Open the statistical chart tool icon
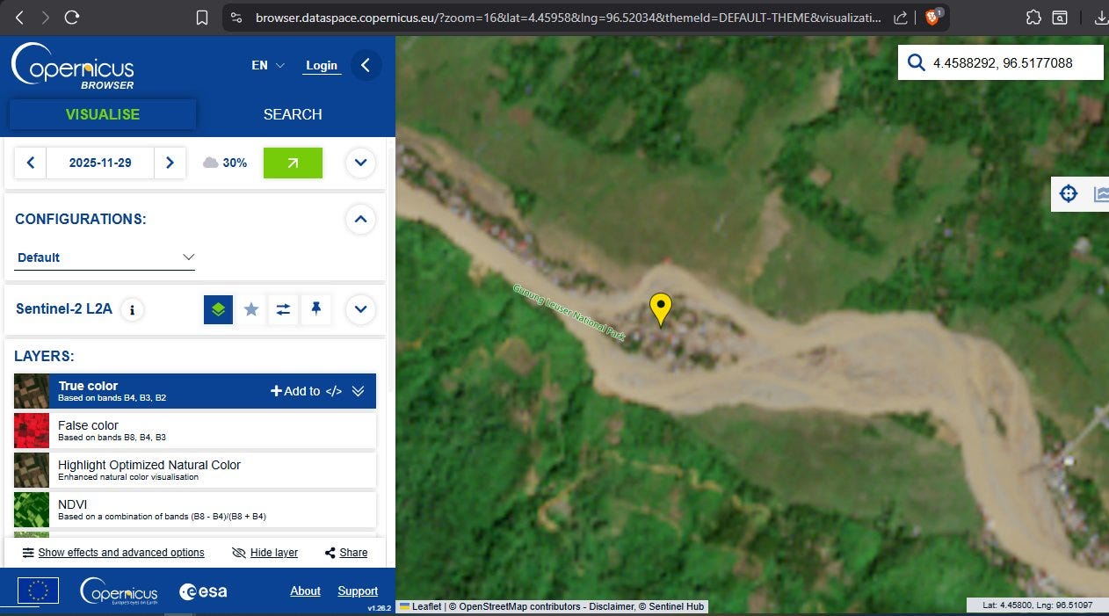Viewport: 1109px width, 616px height. (1100, 194)
